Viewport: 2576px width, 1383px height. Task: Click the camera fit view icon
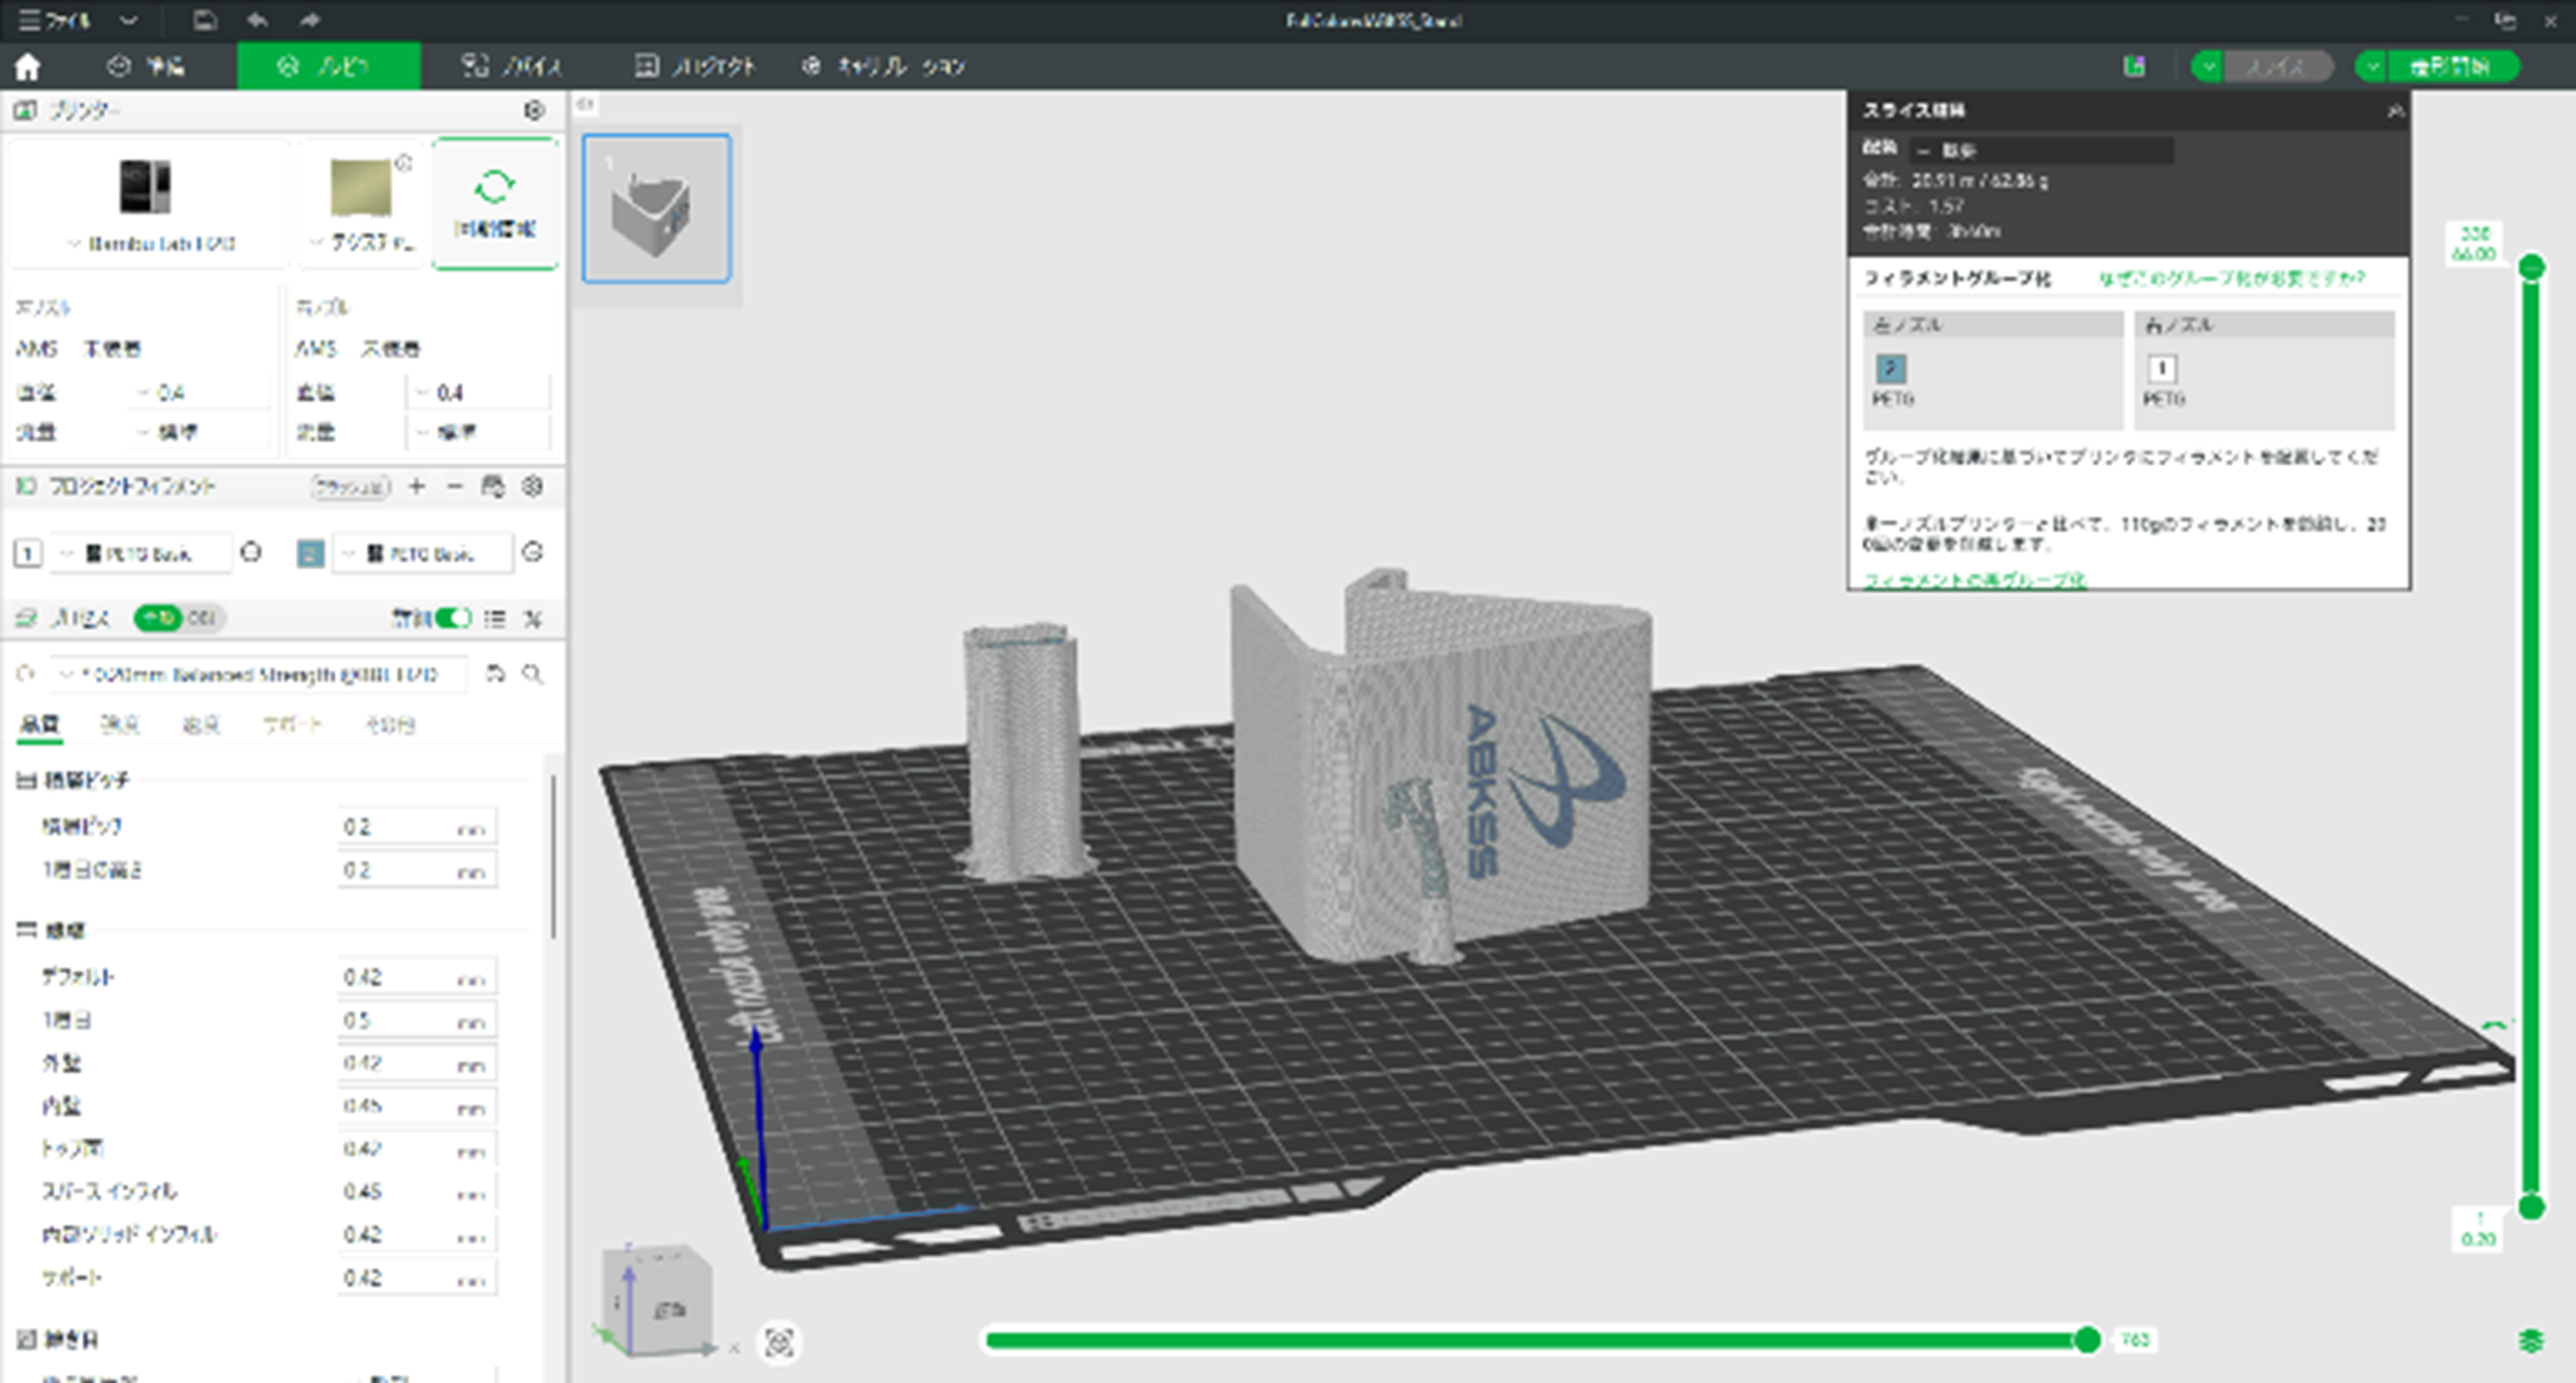pyautogui.click(x=779, y=1343)
